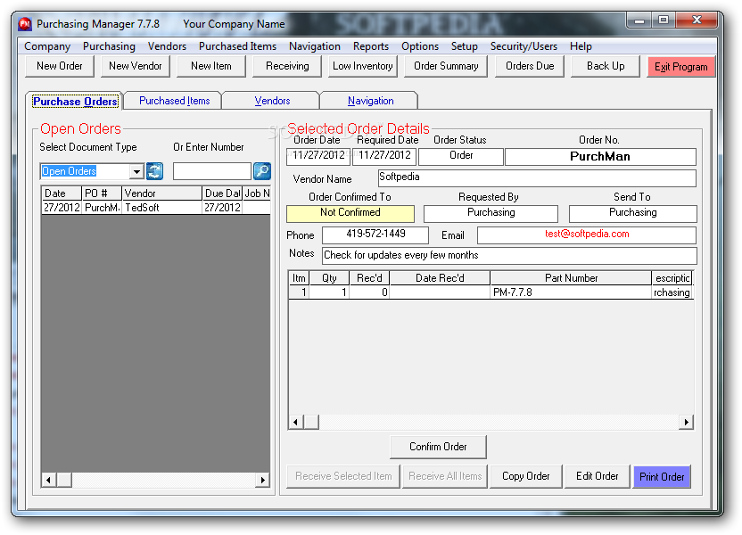Open the Select Document Type dropdown arrow
This screenshot has height=535, width=742.
136,171
